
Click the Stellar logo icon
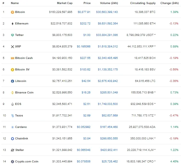coord(12,150)
